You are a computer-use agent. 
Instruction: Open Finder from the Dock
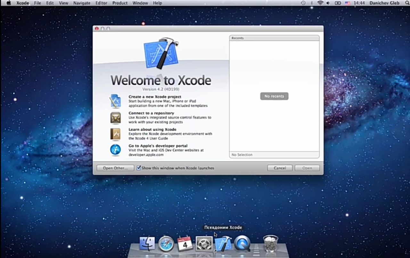[147, 244]
